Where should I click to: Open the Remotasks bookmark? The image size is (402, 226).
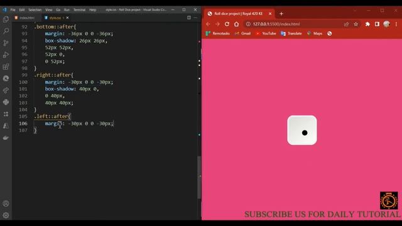[x=218, y=33]
